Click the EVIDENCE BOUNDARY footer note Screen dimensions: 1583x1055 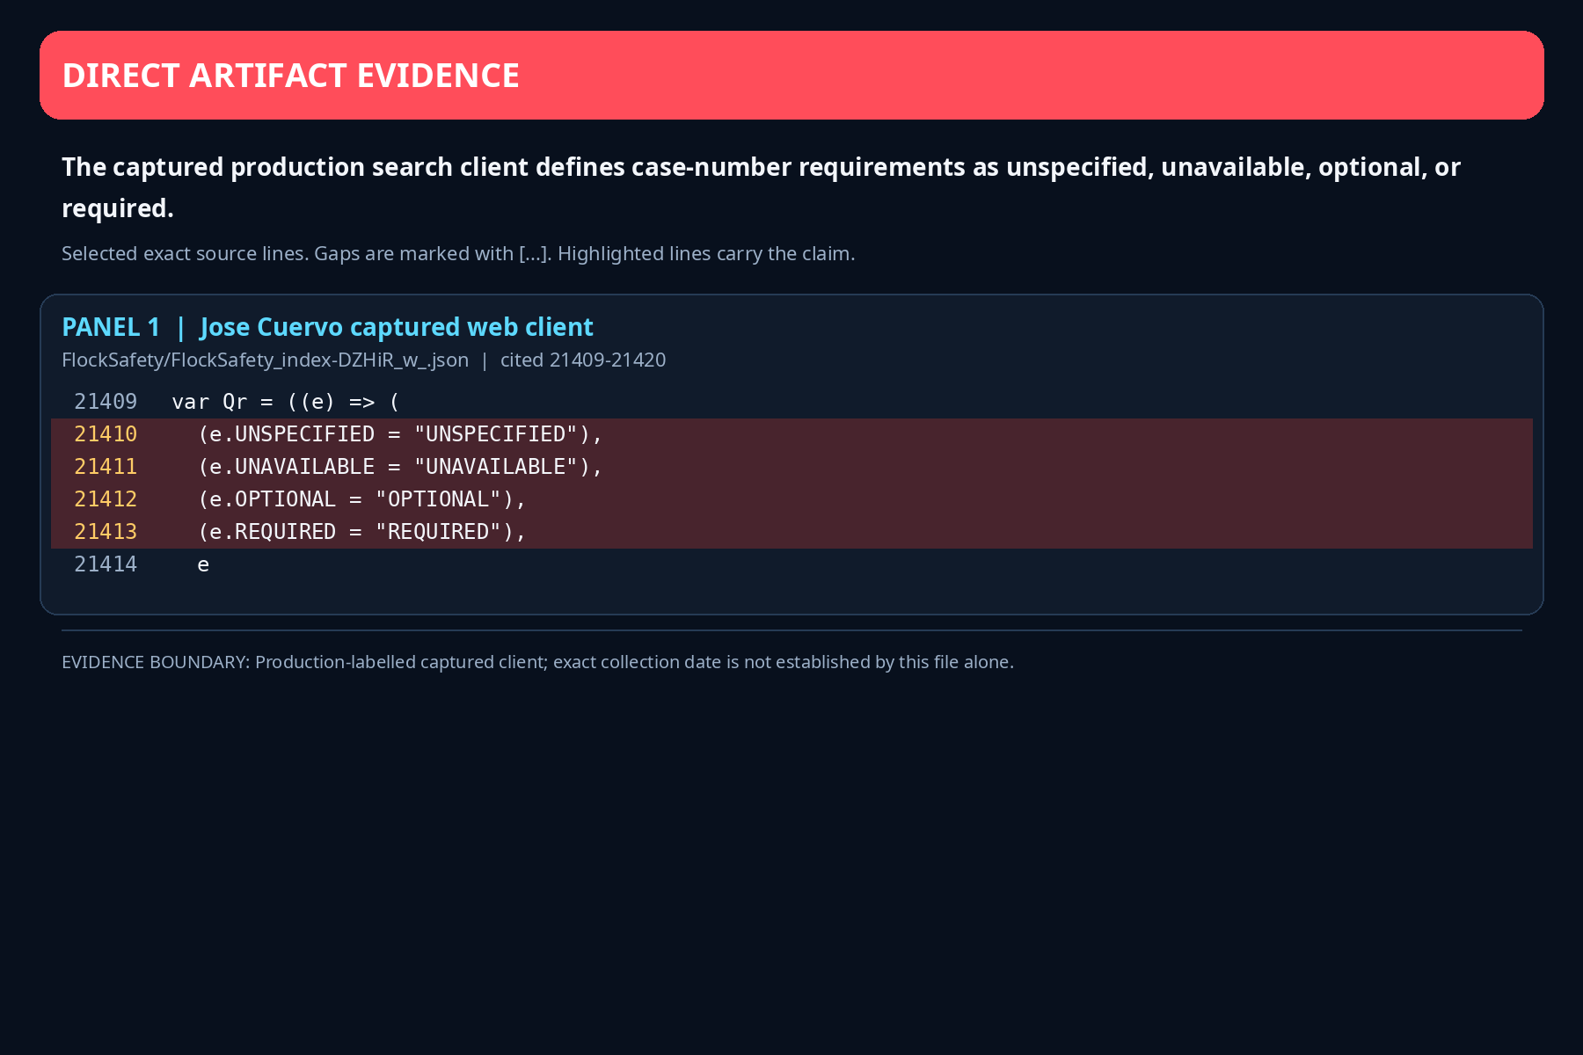537,662
